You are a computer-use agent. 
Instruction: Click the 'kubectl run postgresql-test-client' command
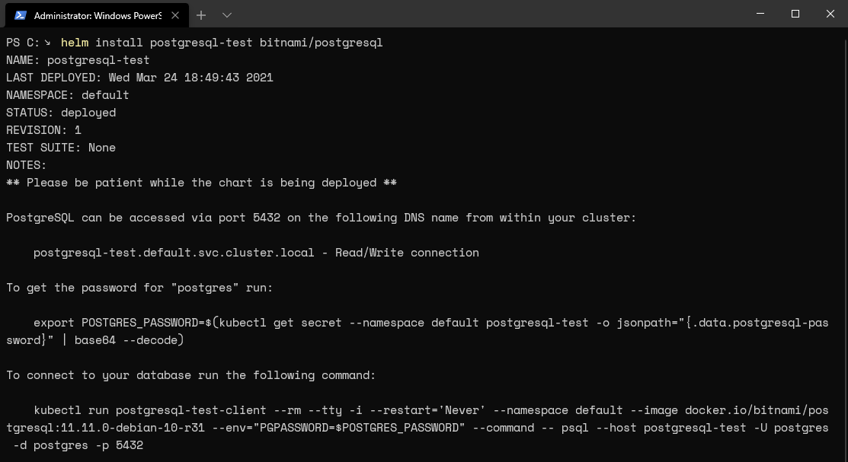(x=418, y=428)
